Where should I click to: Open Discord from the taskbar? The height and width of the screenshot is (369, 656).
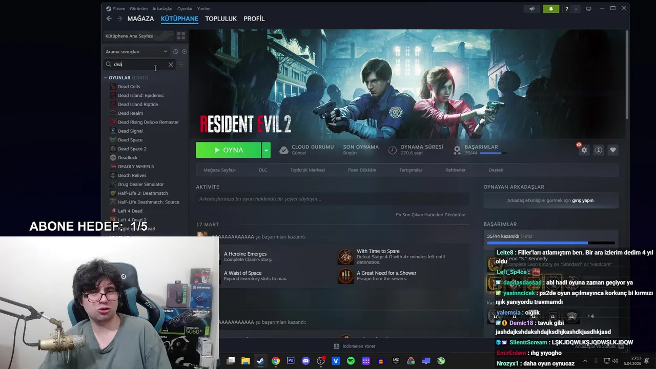[x=306, y=361]
